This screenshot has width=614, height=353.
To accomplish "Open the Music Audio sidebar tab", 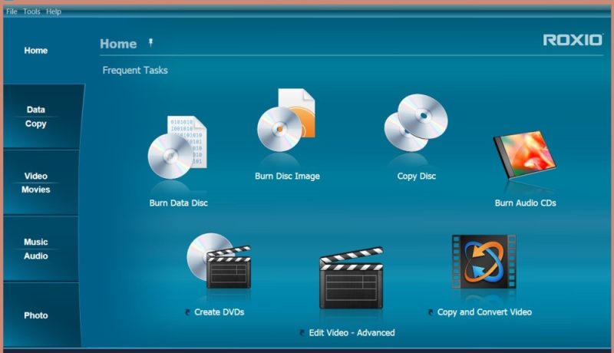I will (x=36, y=249).
